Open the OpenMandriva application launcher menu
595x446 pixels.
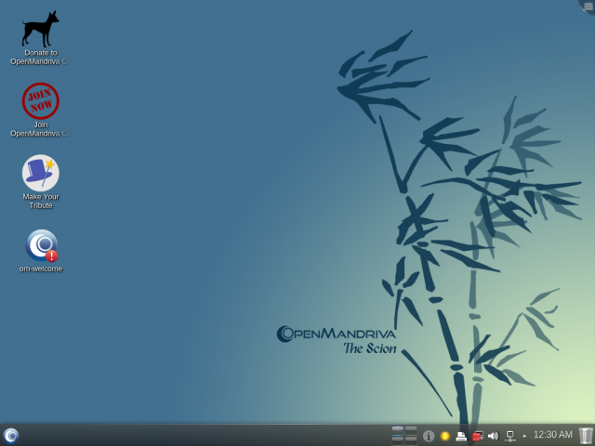pyautogui.click(x=10, y=436)
